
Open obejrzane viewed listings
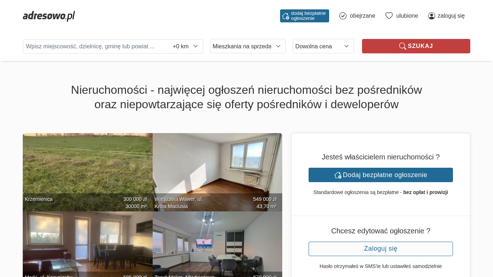(362, 16)
